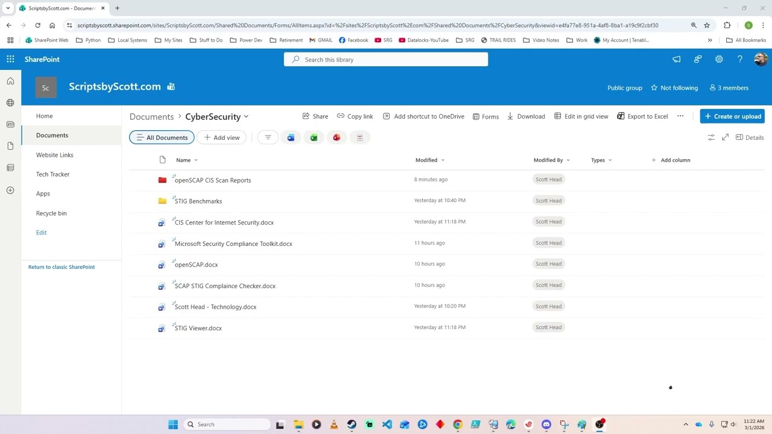The image size is (772, 434).
Task: Select Documents in site navigation
Action: (52, 135)
